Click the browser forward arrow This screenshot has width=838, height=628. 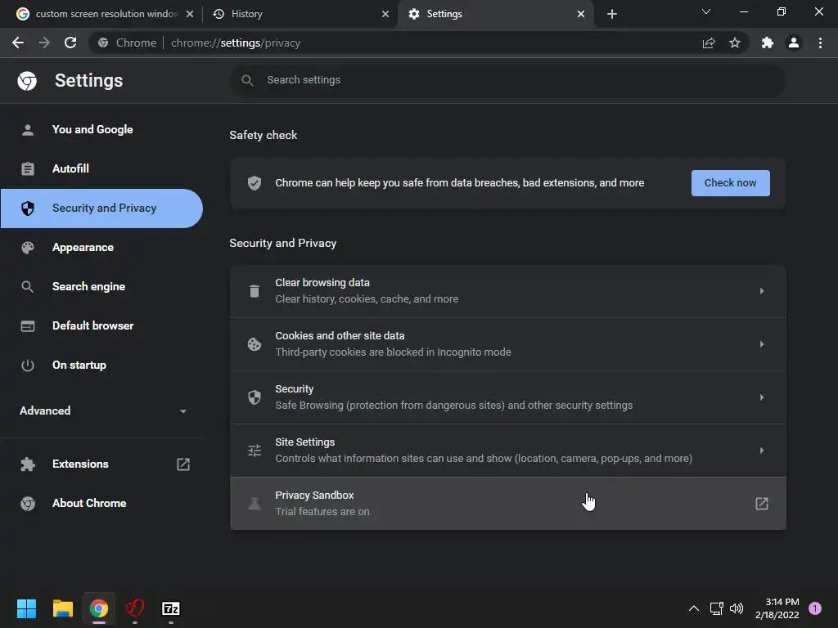tap(44, 43)
